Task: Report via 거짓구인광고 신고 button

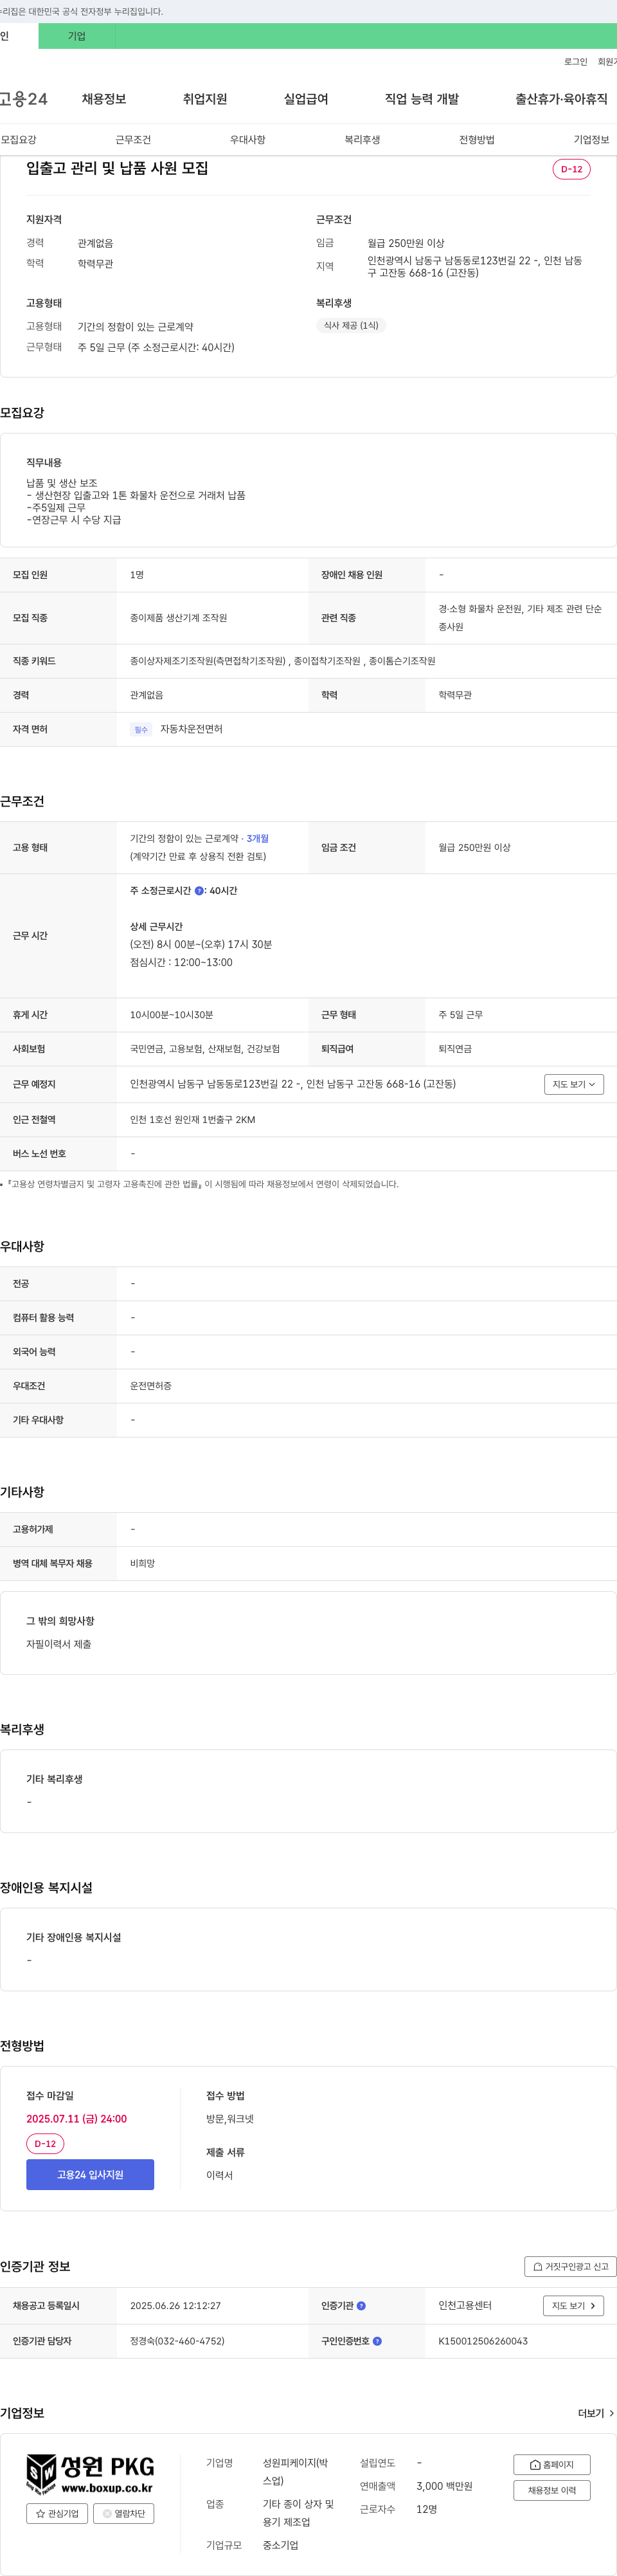Action: [570, 2266]
